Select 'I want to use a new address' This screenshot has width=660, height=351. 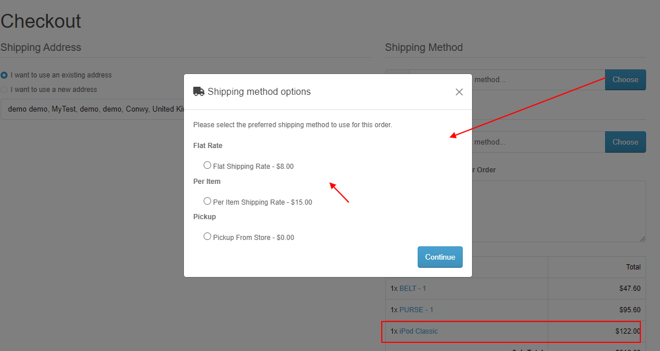point(4,90)
